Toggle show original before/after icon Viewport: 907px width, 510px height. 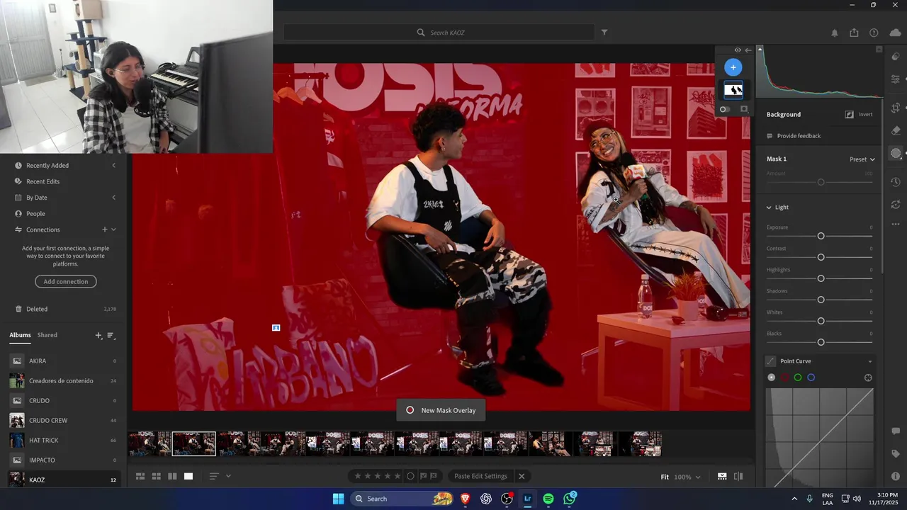738,477
